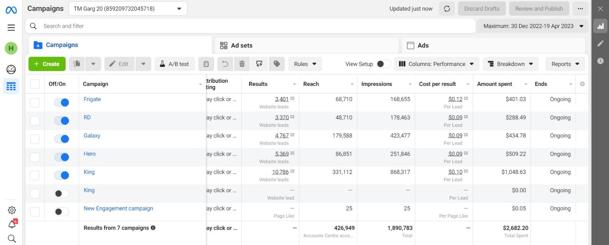
Task: Toggle the View Setup switch
Action: (383, 64)
